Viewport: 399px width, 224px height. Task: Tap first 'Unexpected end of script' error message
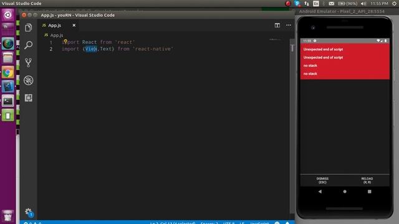coord(323,49)
